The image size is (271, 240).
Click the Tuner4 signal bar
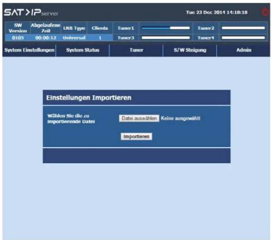pyautogui.click(x=244, y=38)
